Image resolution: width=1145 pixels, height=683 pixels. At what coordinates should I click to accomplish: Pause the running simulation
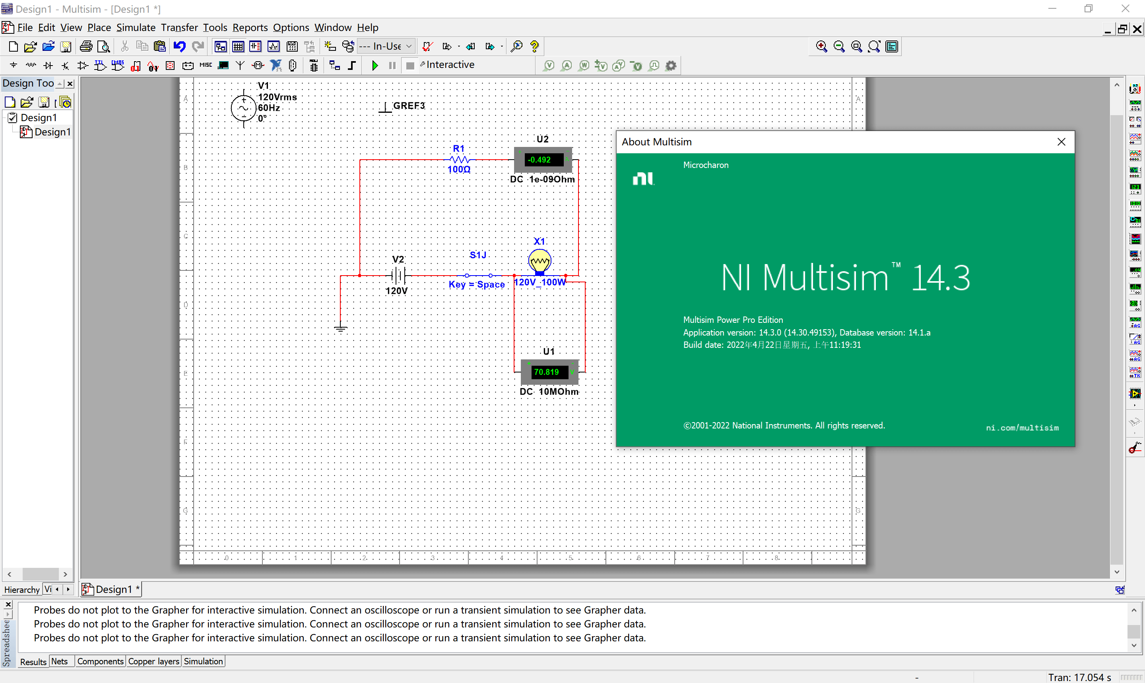pos(392,66)
